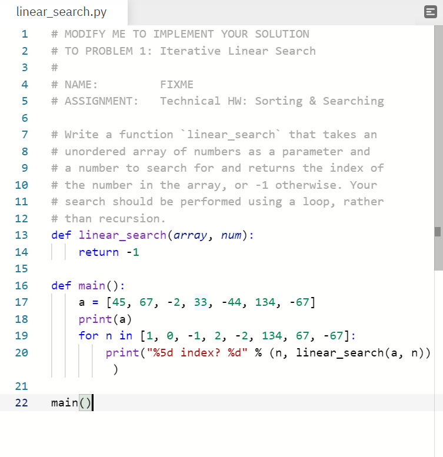The image size is (443, 457).
Task: Click the 'num' parameter in the def line
Action: (x=231, y=235)
